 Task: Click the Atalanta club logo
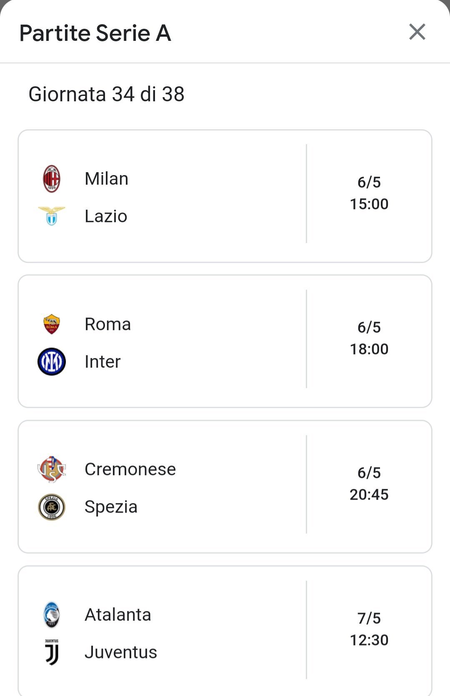coord(52,615)
